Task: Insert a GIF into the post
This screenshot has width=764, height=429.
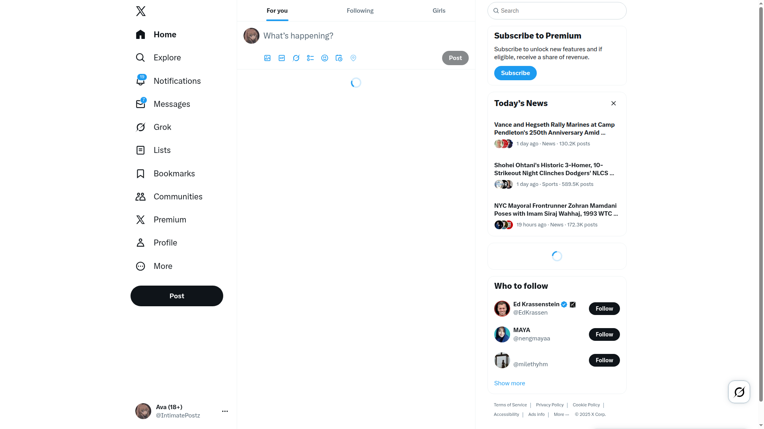Action: coord(282,58)
